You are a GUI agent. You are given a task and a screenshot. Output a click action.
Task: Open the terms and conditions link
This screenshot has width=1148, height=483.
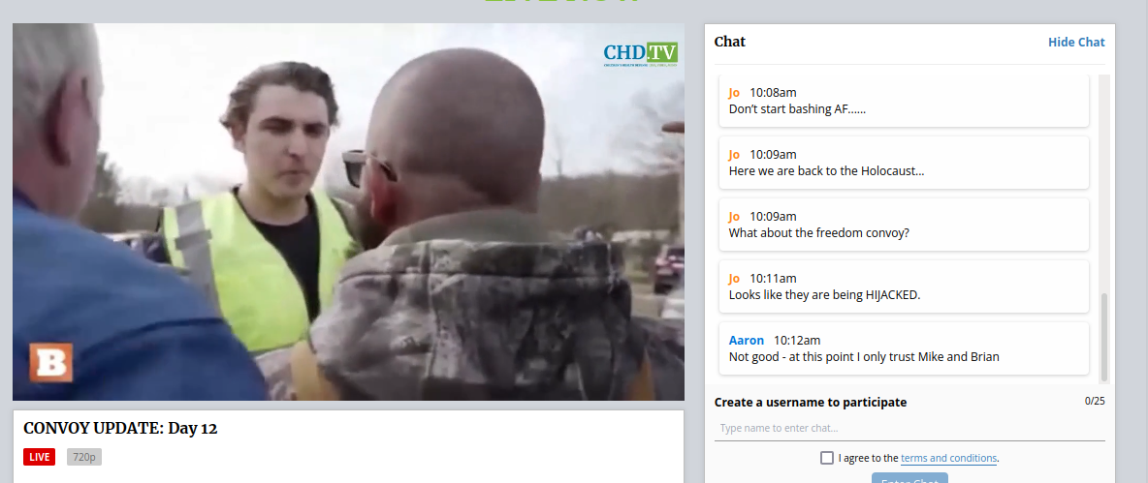pyautogui.click(x=949, y=458)
